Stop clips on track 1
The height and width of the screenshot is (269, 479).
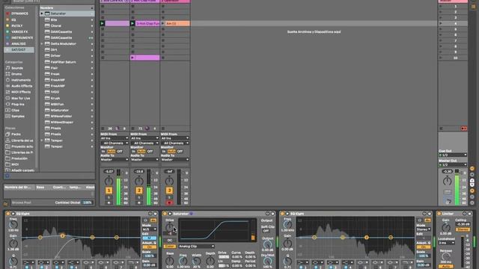[x=103, y=129]
